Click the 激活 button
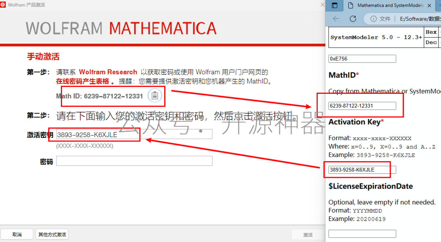Viewport: 441px width, 242px height. (x=308, y=235)
